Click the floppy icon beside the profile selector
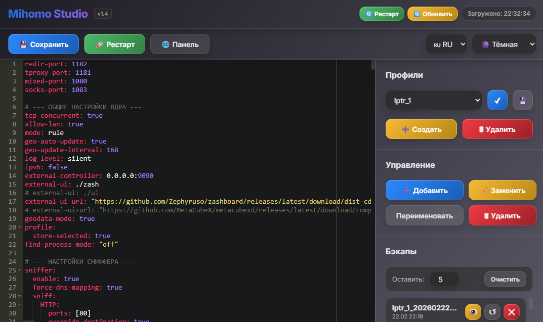Screen dimensions: 543x322 tap(522, 100)
